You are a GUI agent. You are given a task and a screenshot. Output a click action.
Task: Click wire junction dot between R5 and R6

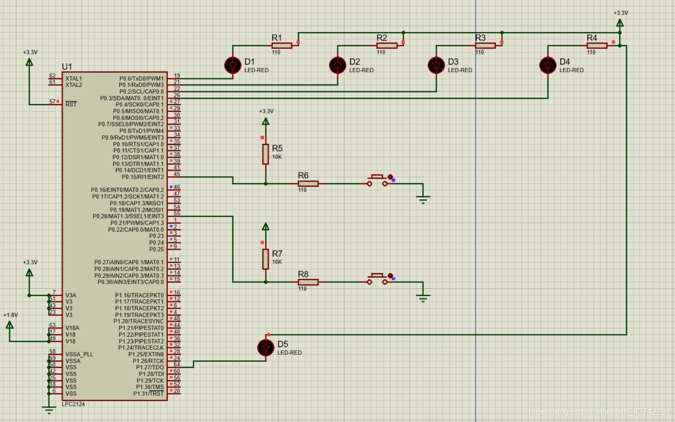coord(266,184)
